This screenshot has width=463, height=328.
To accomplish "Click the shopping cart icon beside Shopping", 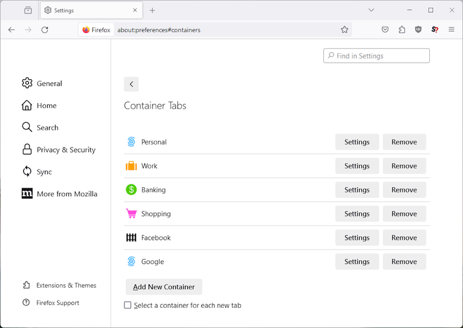I will [131, 214].
